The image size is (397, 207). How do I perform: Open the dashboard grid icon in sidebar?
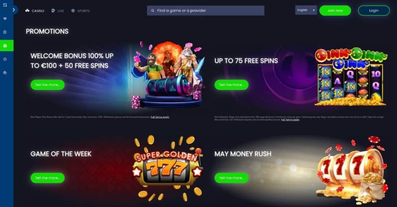[5, 5]
